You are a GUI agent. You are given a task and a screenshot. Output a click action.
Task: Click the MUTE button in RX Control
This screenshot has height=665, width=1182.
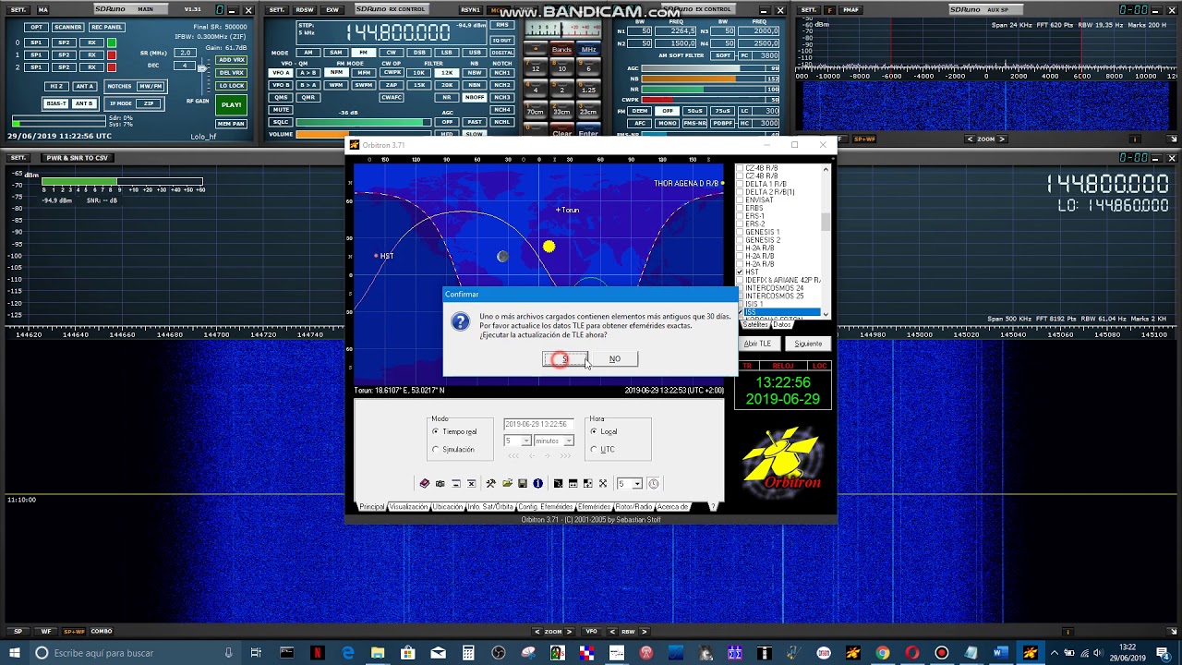tap(281, 110)
